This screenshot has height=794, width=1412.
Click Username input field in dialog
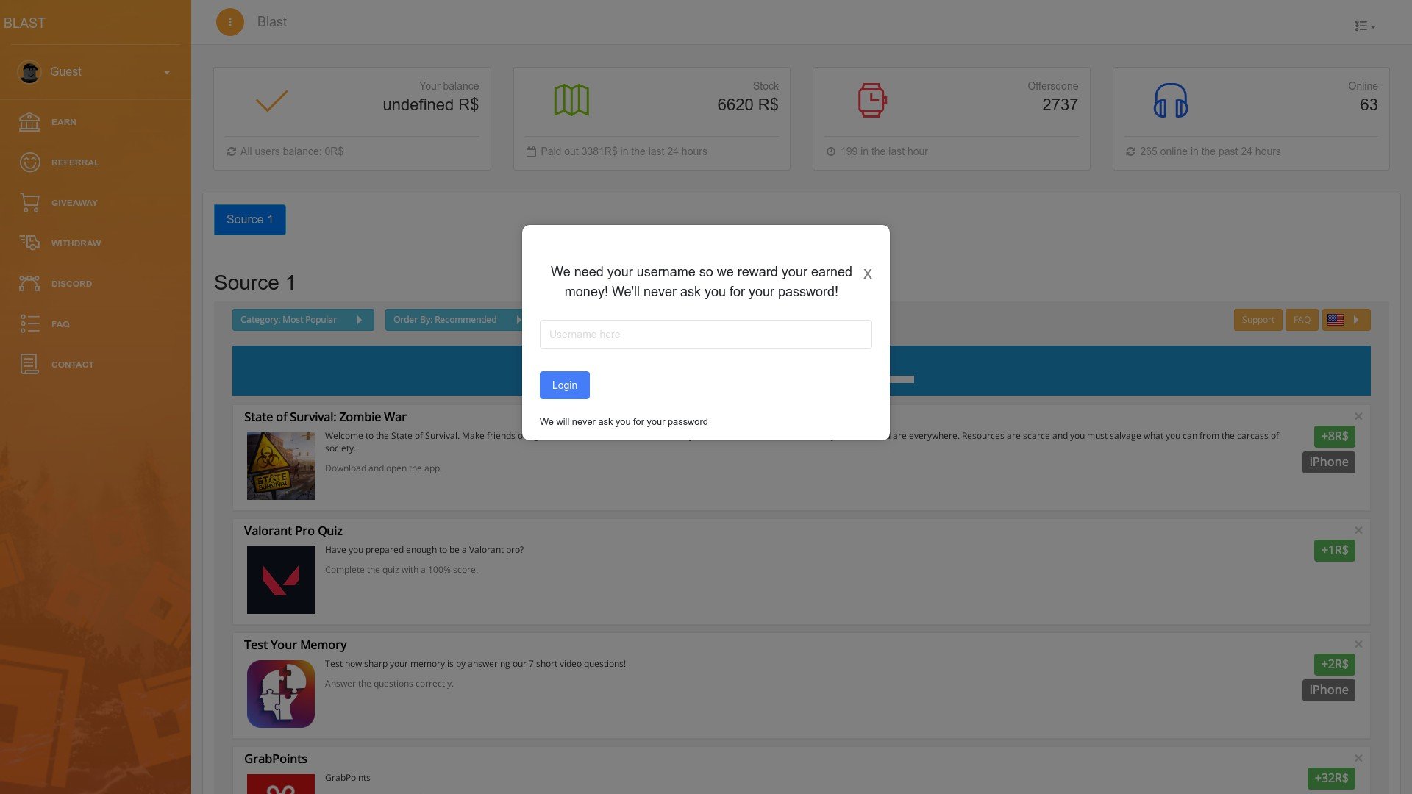706,334
